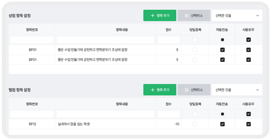The image size is (272, 140).
Task: Select the RP12 row item number cell
Action: pos(33,124)
